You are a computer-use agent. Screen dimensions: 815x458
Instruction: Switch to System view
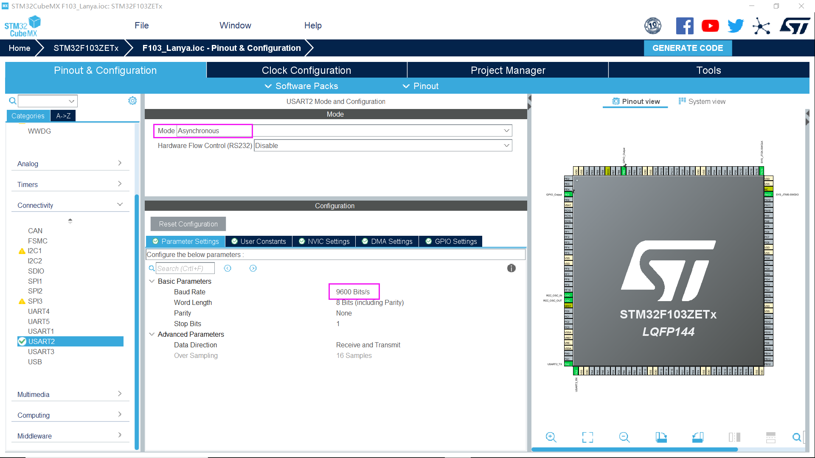pos(702,101)
